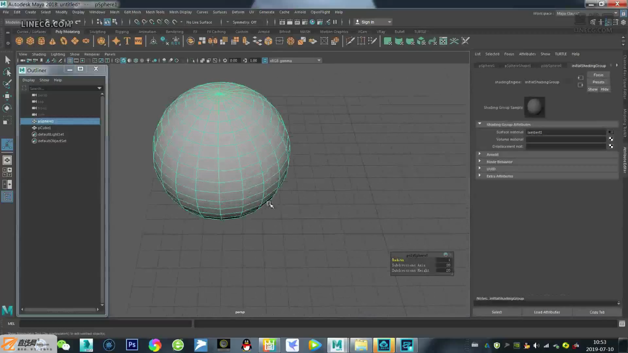Select the Select tool arrow in Tool Box
628x353 pixels.
(x=7, y=60)
